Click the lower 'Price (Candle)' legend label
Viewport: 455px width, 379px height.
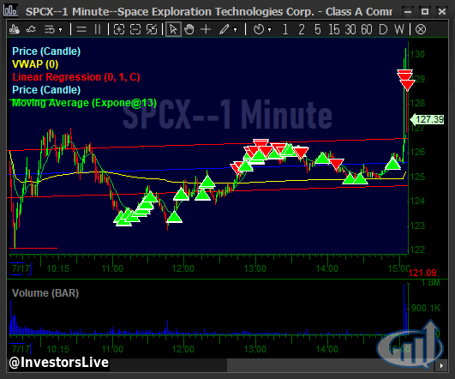(x=46, y=90)
